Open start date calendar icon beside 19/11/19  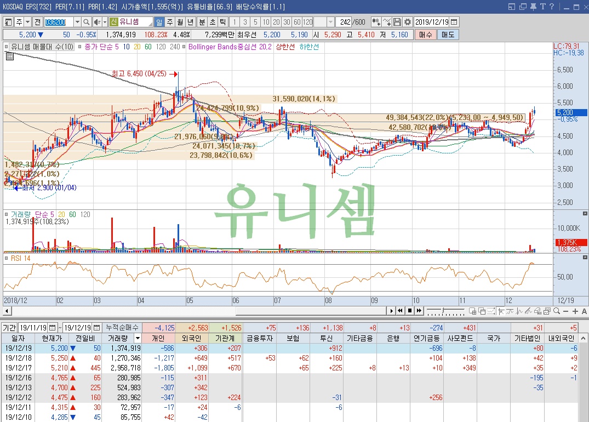tap(53, 328)
